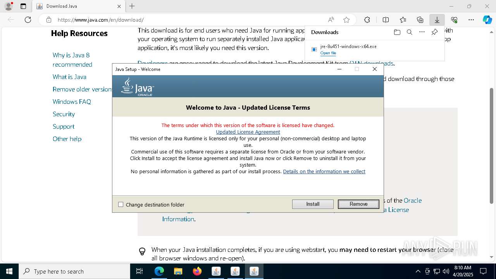
Task: Open the Extensions puzzle icon
Action: (x=367, y=20)
